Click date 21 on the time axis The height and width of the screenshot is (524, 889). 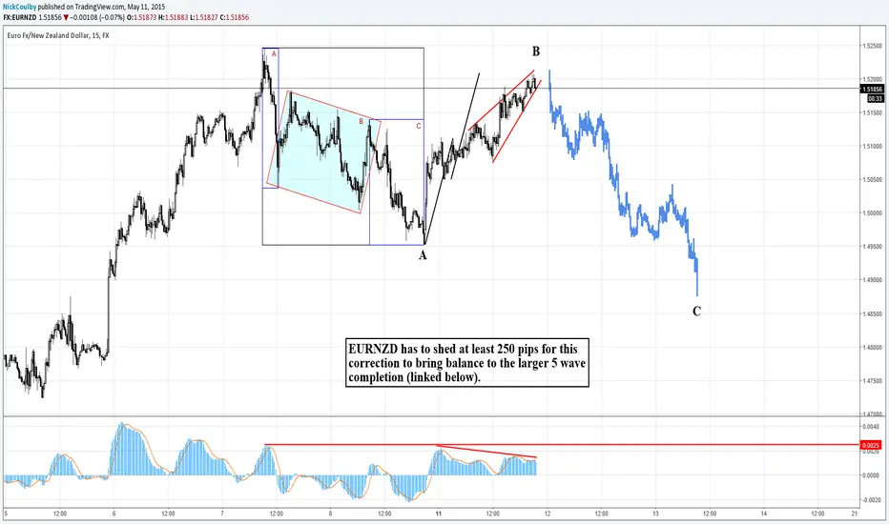[855, 514]
